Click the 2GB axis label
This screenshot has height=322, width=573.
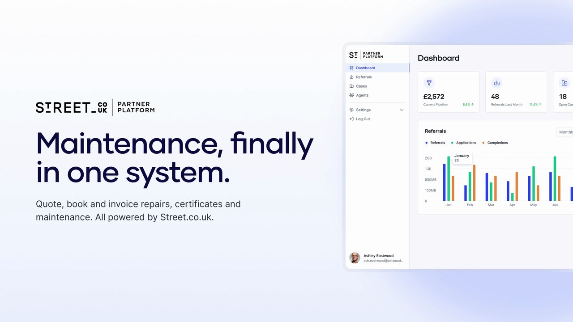click(428, 158)
